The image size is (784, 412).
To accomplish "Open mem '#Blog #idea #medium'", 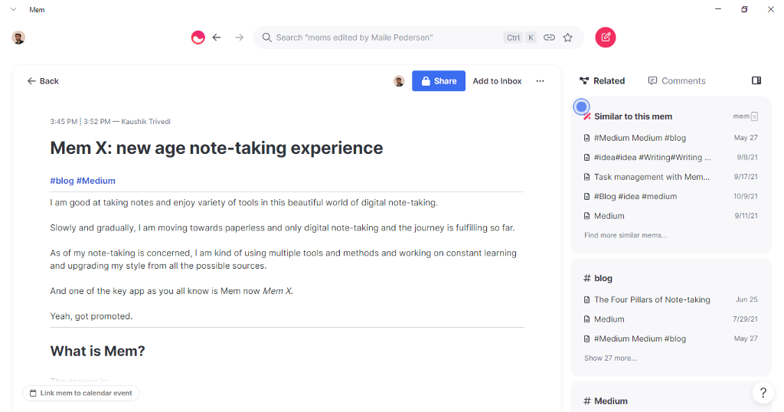I will coord(671,196).
